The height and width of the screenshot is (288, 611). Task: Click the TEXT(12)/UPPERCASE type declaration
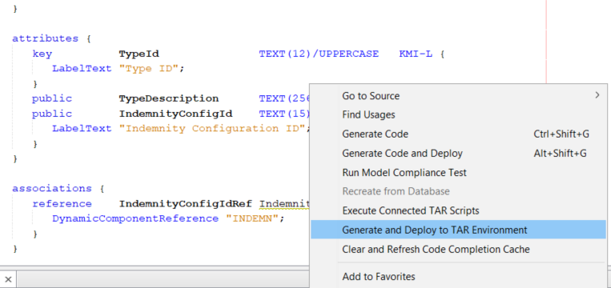(x=319, y=54)
